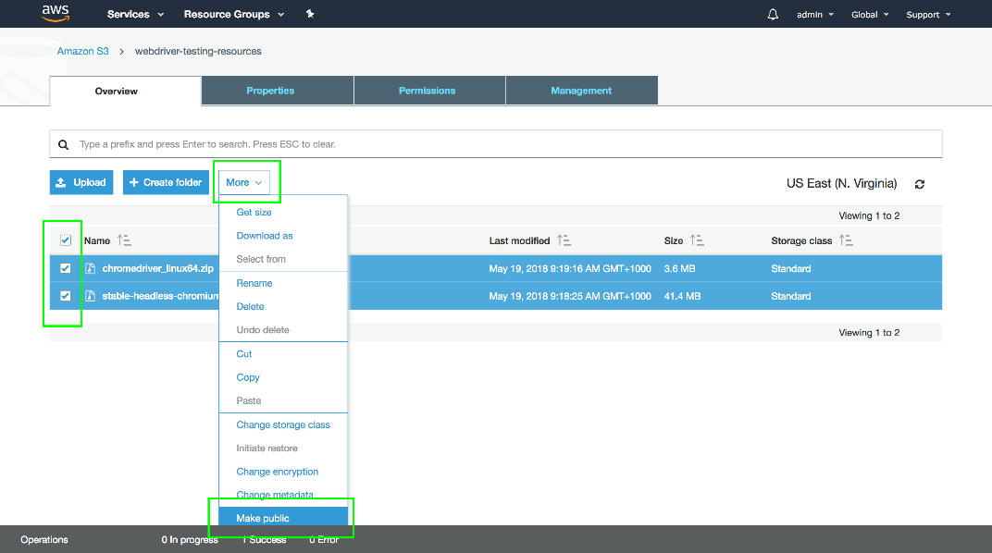Choose Make public from More menu

pos(263,519)
